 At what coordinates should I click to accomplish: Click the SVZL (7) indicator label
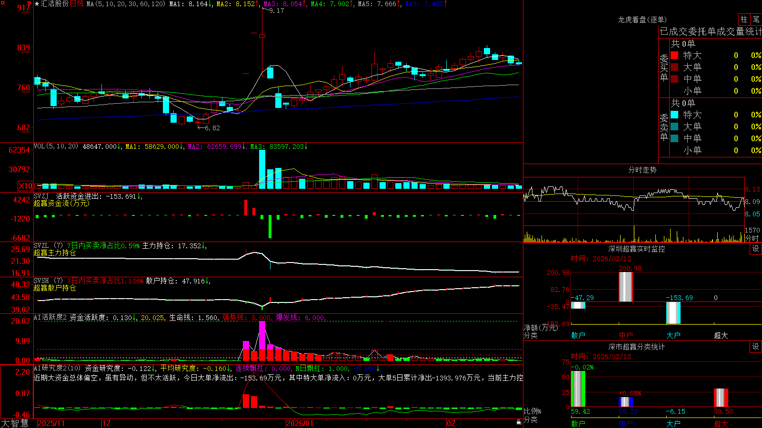pyautogui.click(x=48, y=246)
